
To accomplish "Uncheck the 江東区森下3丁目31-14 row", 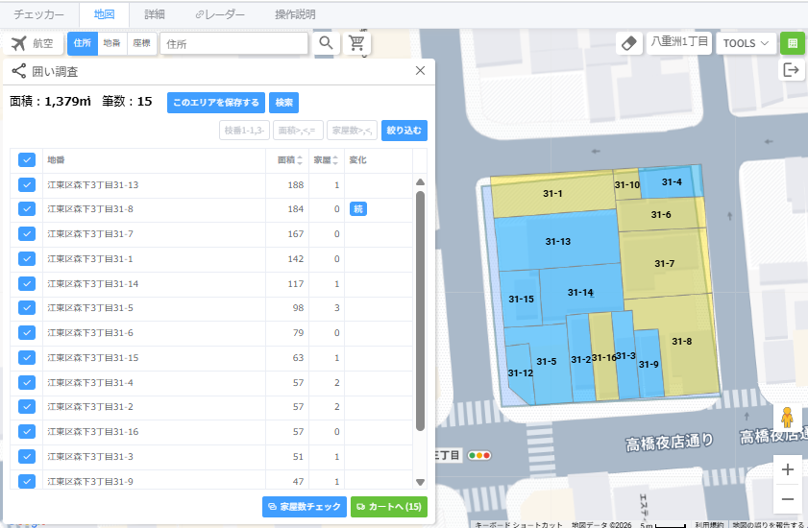I will 27,284.
